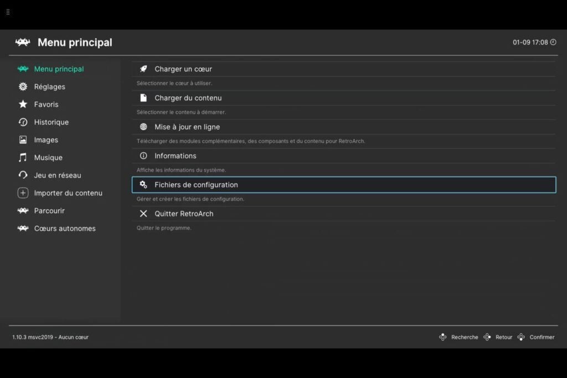Open Fichiers de configuration

(x=343, y=185)
